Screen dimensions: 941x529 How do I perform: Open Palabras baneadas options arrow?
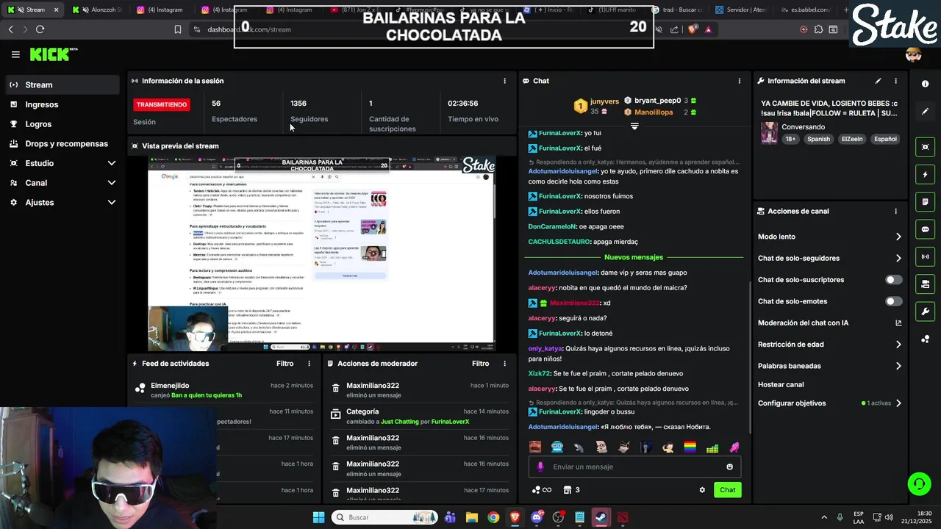tap(898, 366)
